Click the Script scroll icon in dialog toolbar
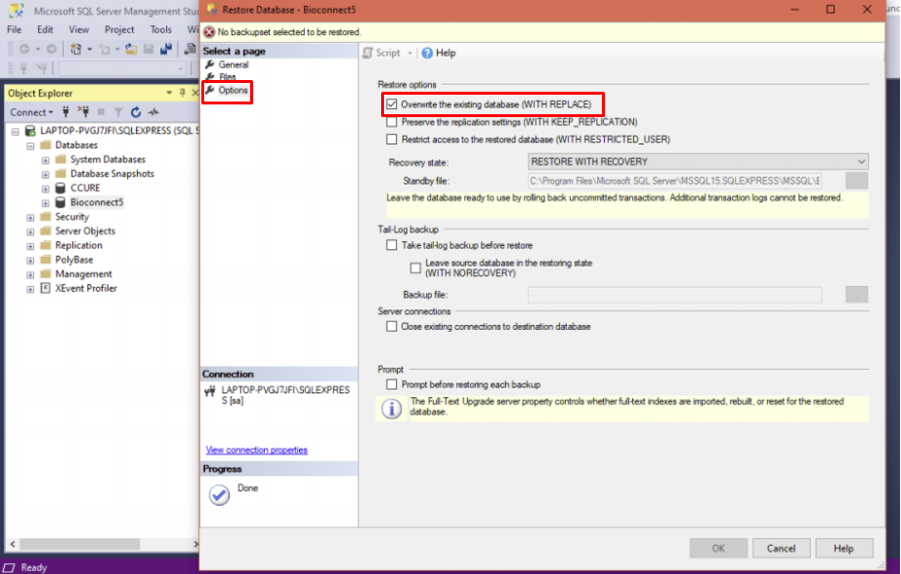This screenshot has width=901, height=574. click(367, 53)
